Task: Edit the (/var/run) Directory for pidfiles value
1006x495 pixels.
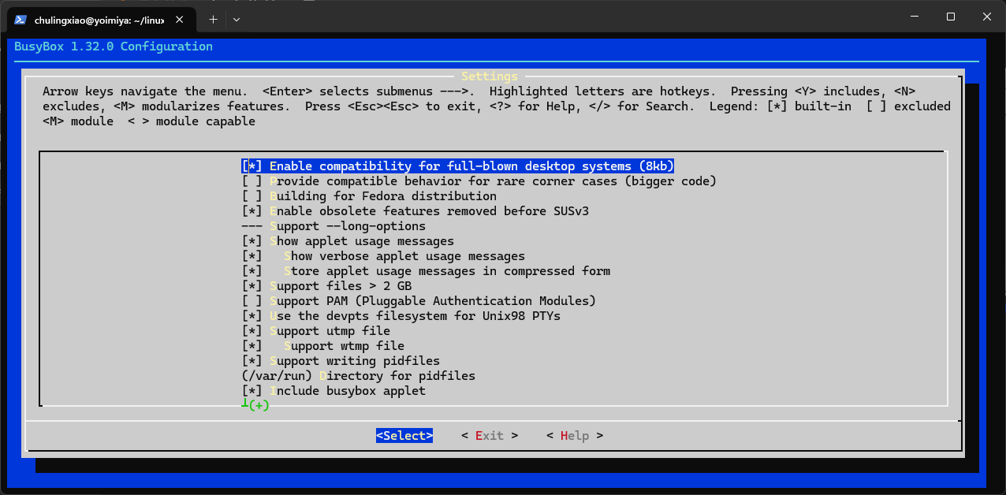Action: (359, 376)
